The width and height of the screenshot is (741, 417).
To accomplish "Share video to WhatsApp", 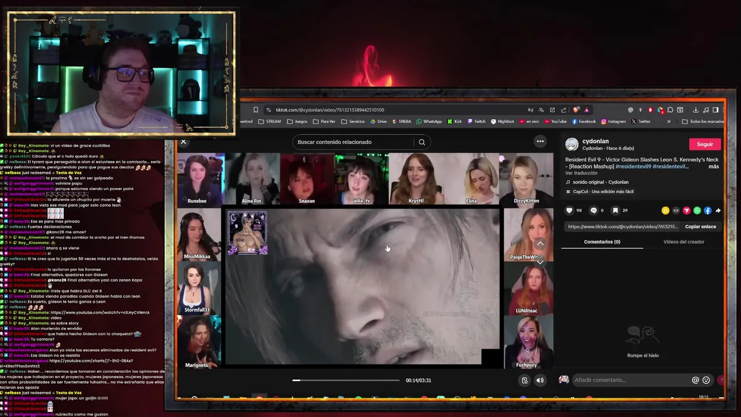I will (x=697, y=210).
